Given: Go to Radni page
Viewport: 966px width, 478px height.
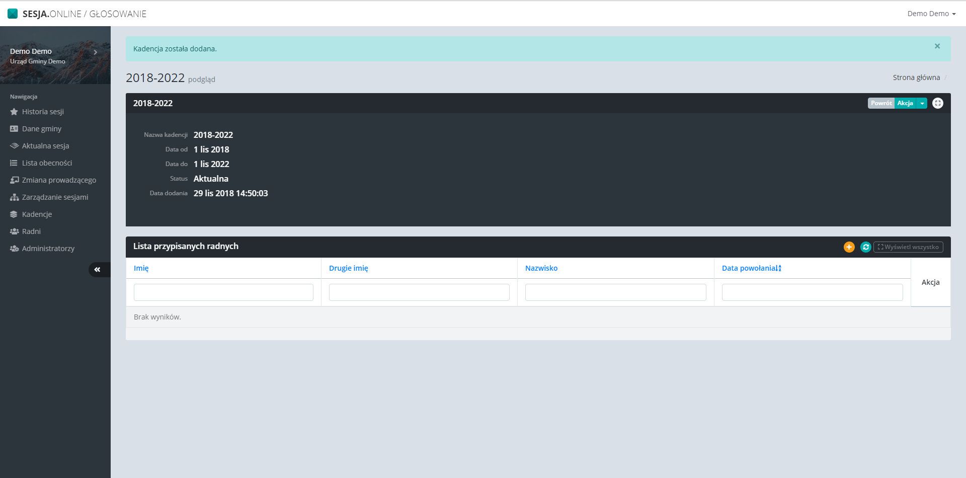Looking at the screenshot, I should (x=31, y=231).
